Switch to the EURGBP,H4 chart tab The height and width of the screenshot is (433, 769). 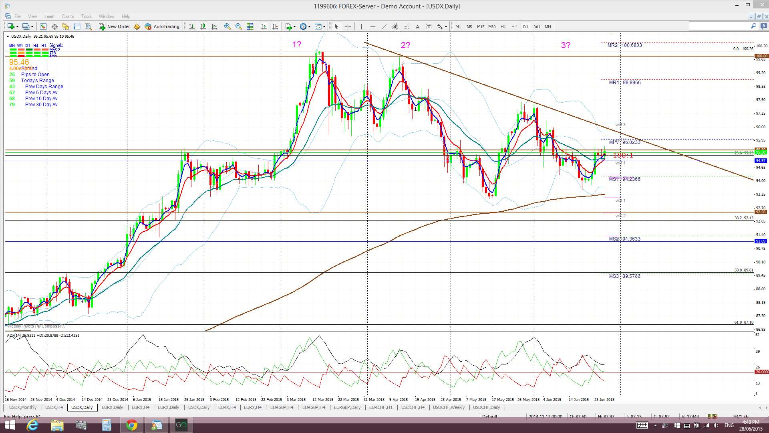point(282,407)
